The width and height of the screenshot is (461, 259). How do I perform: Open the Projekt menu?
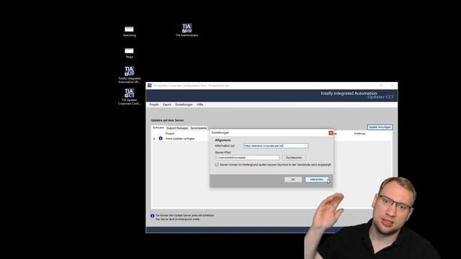(x=153, y=104)
